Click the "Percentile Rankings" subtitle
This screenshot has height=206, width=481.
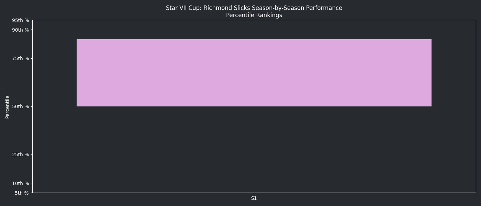tap(254, 15)
